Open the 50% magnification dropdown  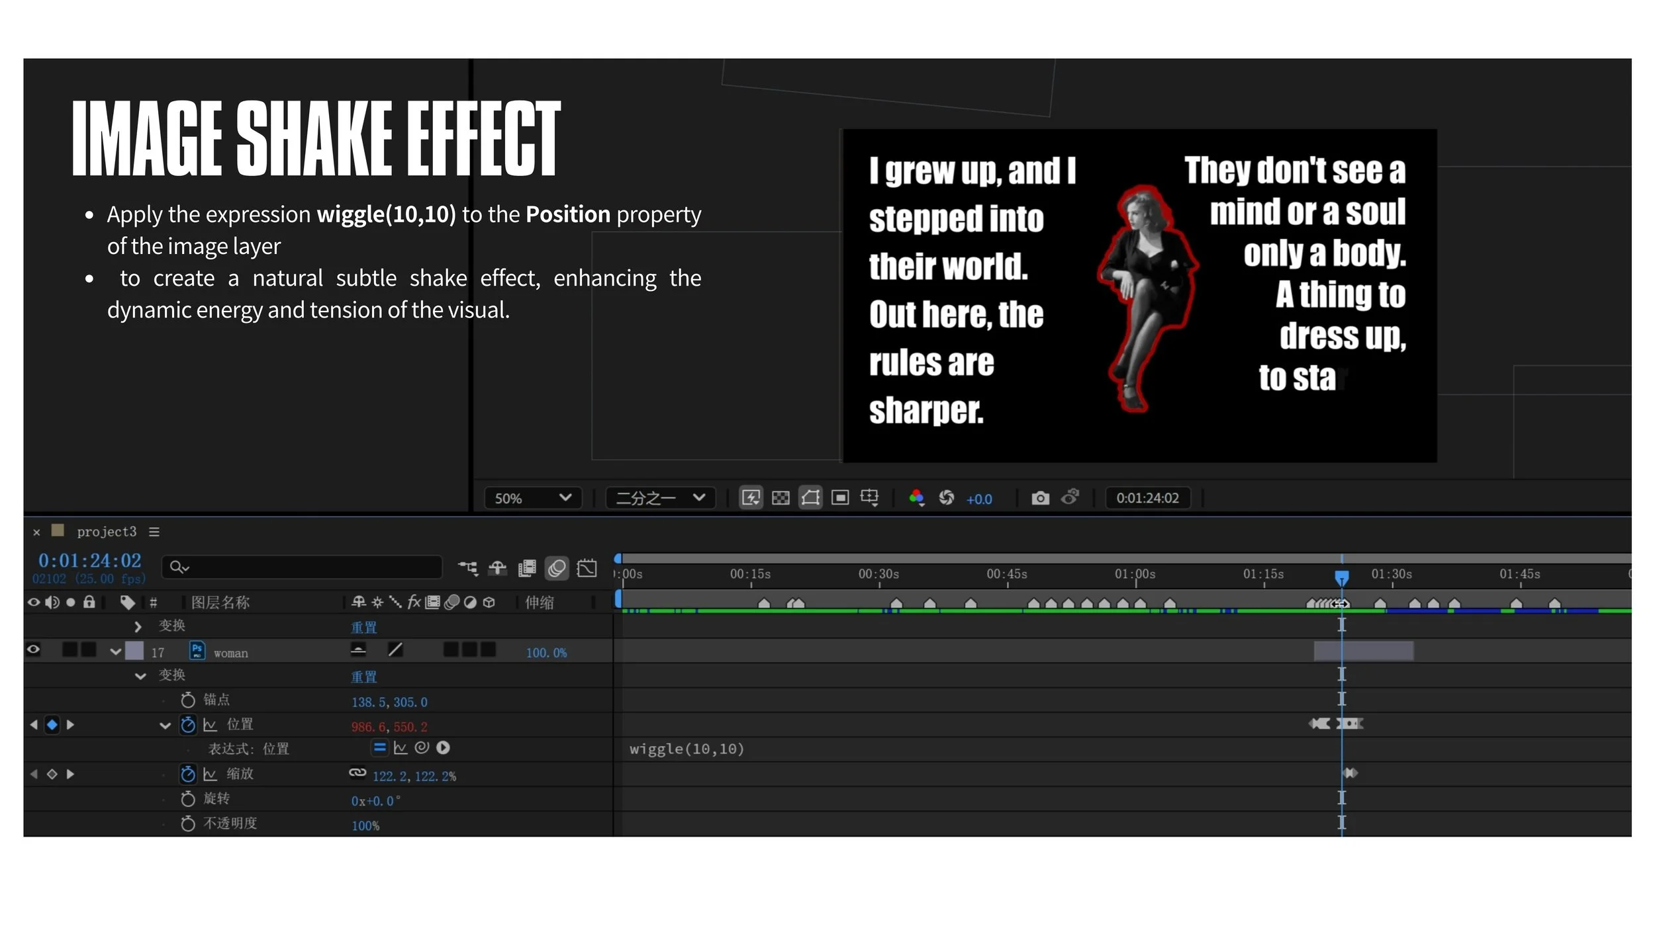[x=532, y=498]
